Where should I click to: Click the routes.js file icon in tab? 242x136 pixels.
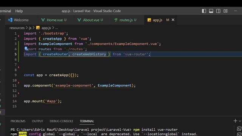tap(116, 20)
